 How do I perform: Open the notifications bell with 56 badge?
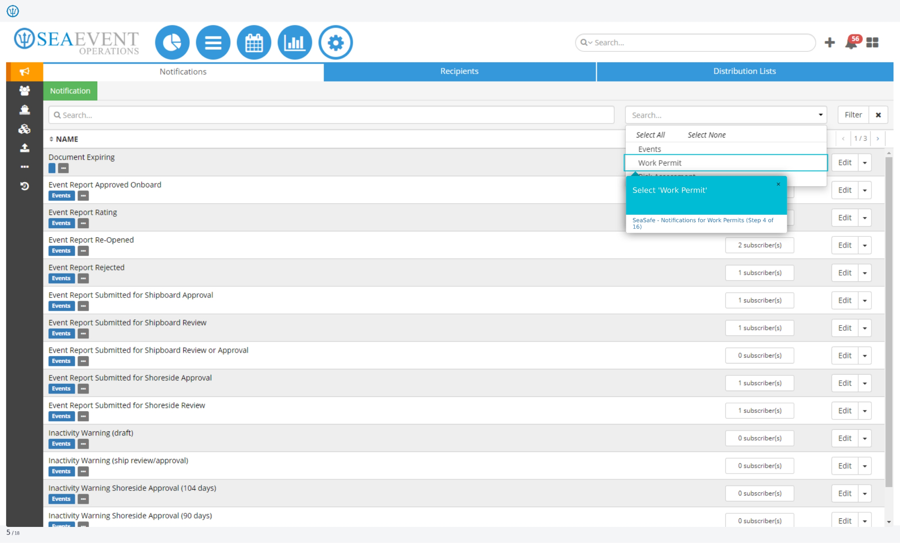pos(852,42)
